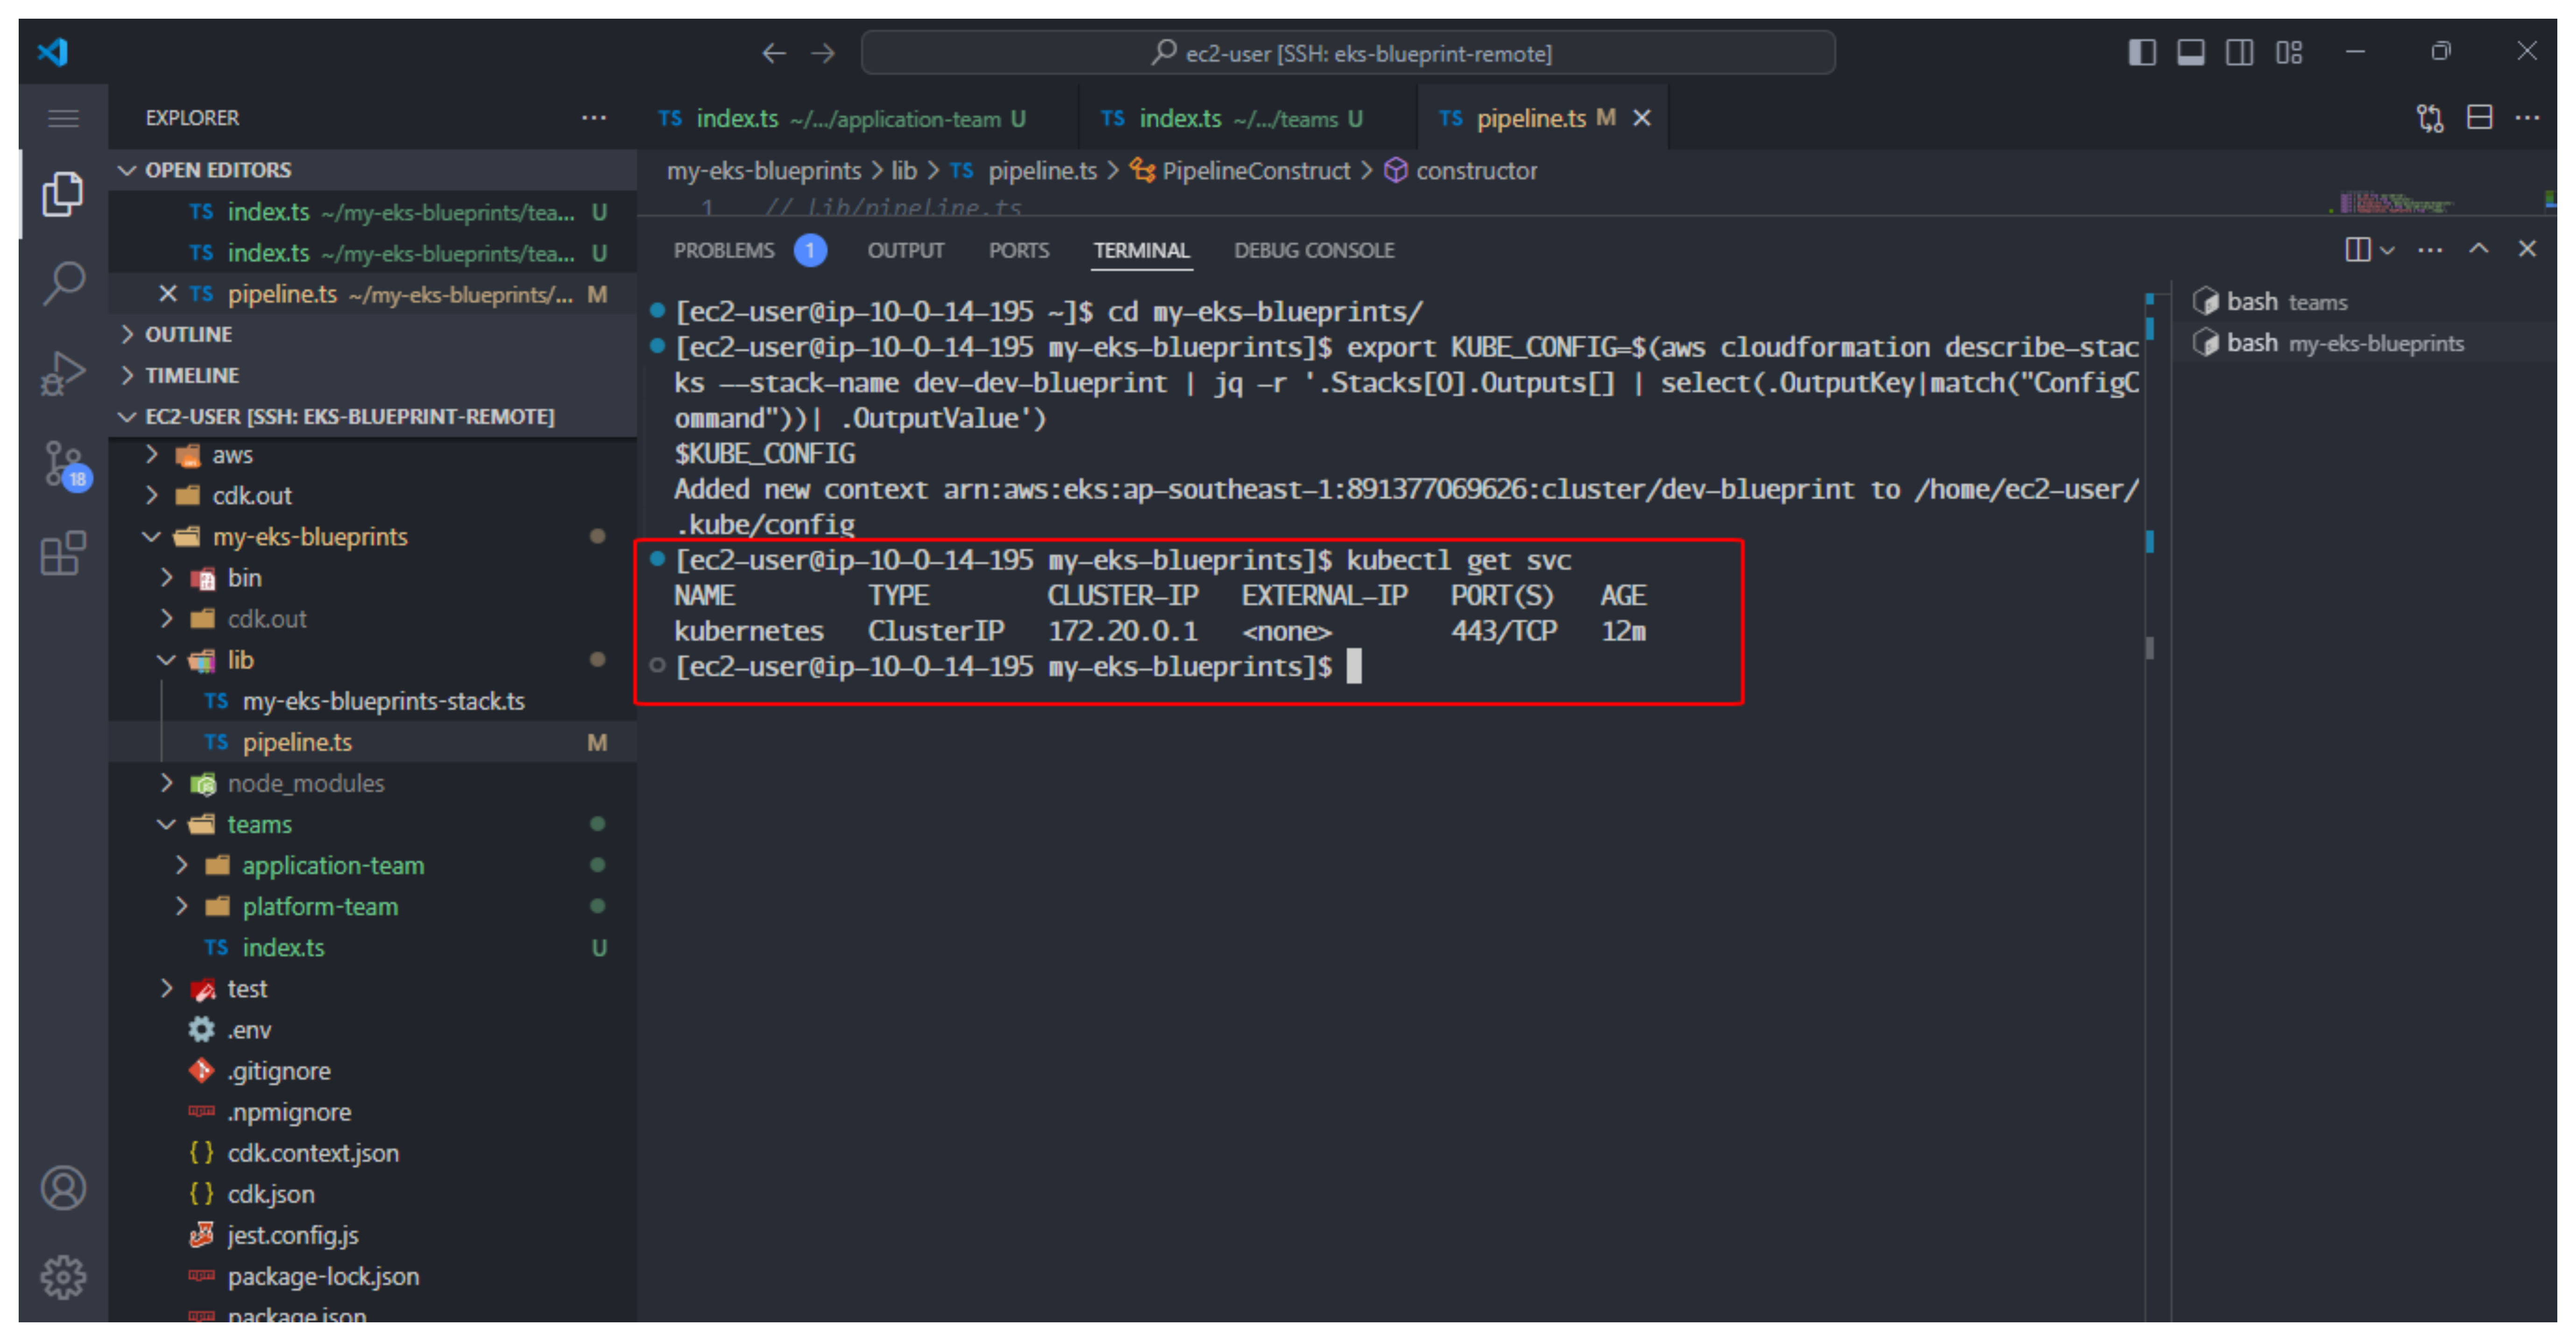Close the pipeline.ts editor tab
This screenshot has height=1341, width=2576.
click(x=1641, y=118)
